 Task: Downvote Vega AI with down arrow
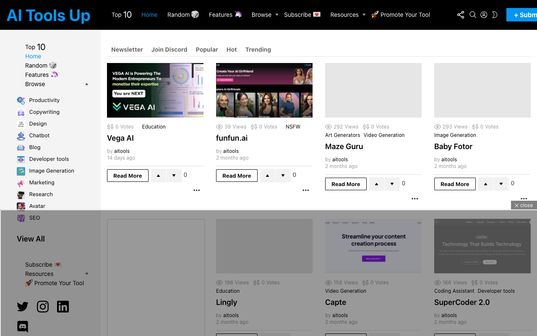pyautogui.click(x=174, y=176)
